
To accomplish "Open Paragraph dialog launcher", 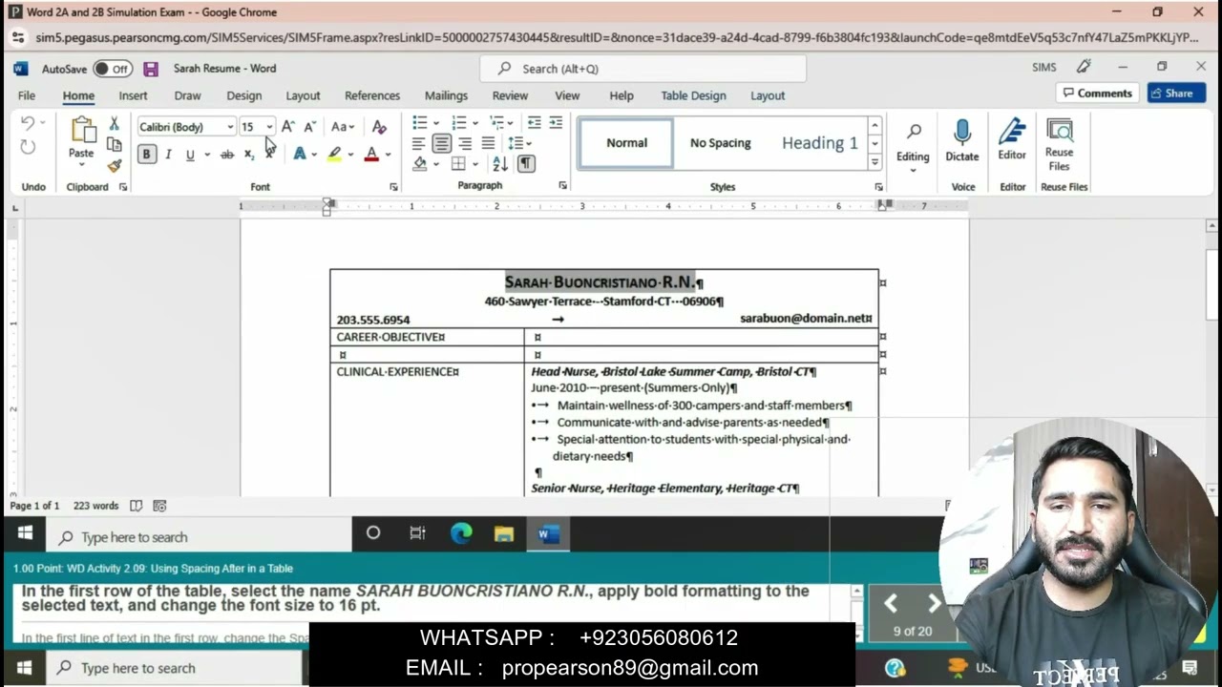I will click(562, 186).
